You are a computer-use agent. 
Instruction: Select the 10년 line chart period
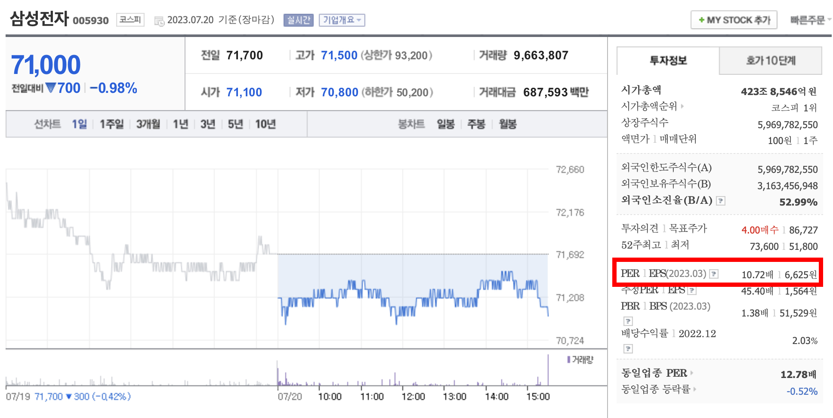pos(265,124)
